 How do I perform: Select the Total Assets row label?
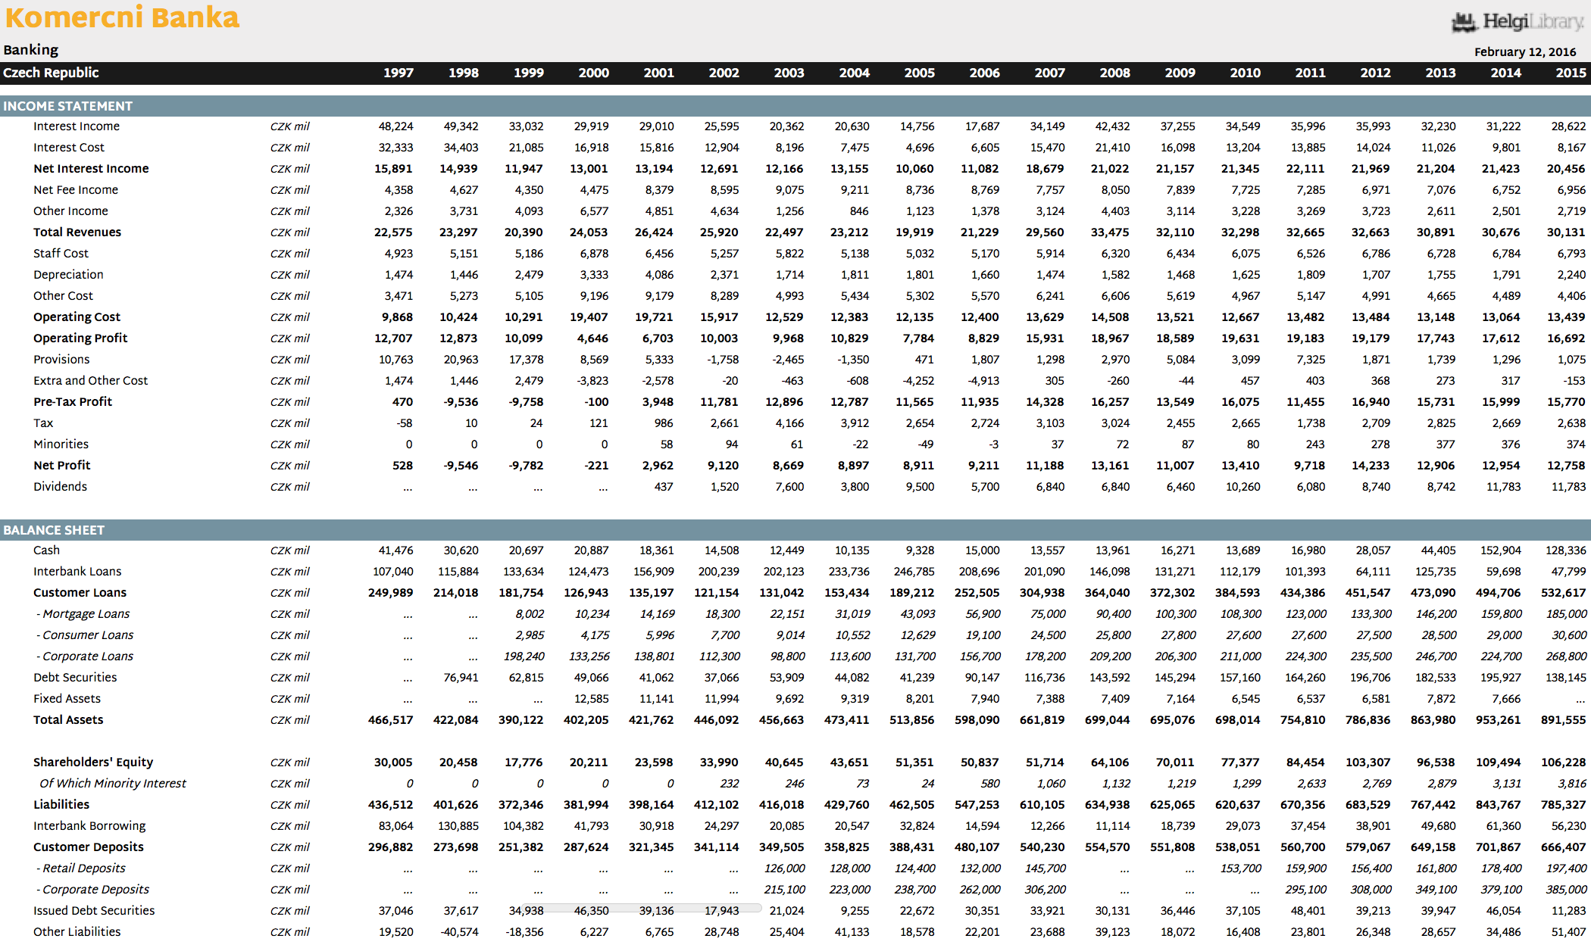(x=68, y=720)
